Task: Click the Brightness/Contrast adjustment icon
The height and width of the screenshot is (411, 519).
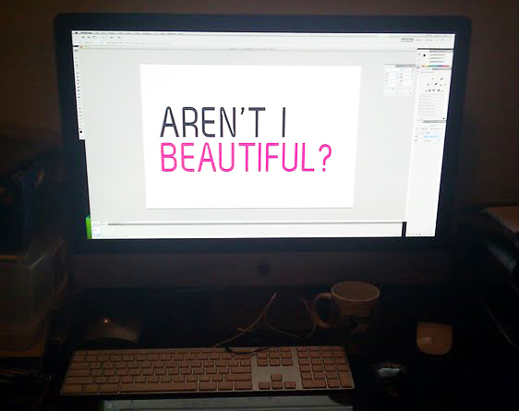Action: point(428,79)
